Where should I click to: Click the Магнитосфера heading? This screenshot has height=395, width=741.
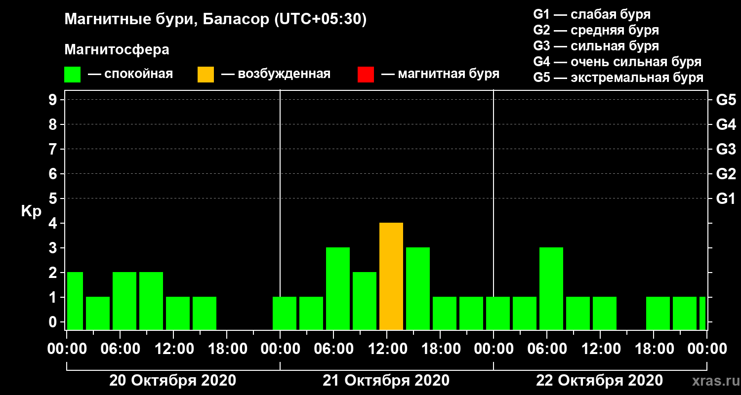pos(117,50)
